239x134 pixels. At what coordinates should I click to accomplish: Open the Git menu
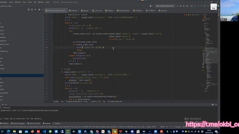coord(35,2)
